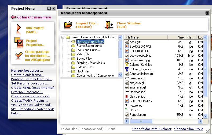
Task: Click Create package for distribution text
Action: pyautogui.click(x=38, y=56)
